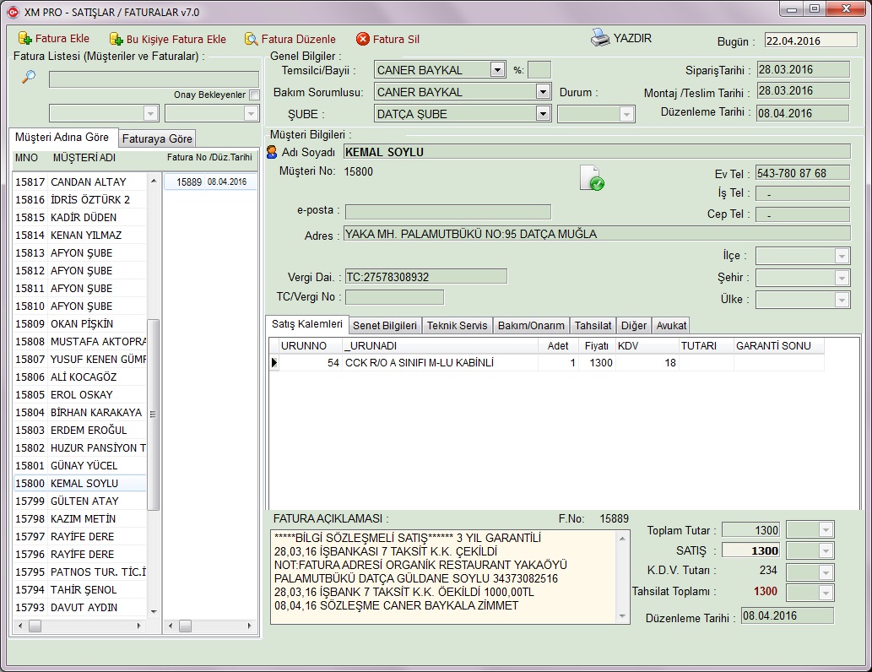Click the customer person icon beside Adı Soyadı

click(272, 152)
